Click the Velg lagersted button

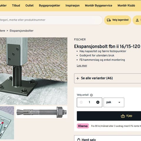coord(117,20)
